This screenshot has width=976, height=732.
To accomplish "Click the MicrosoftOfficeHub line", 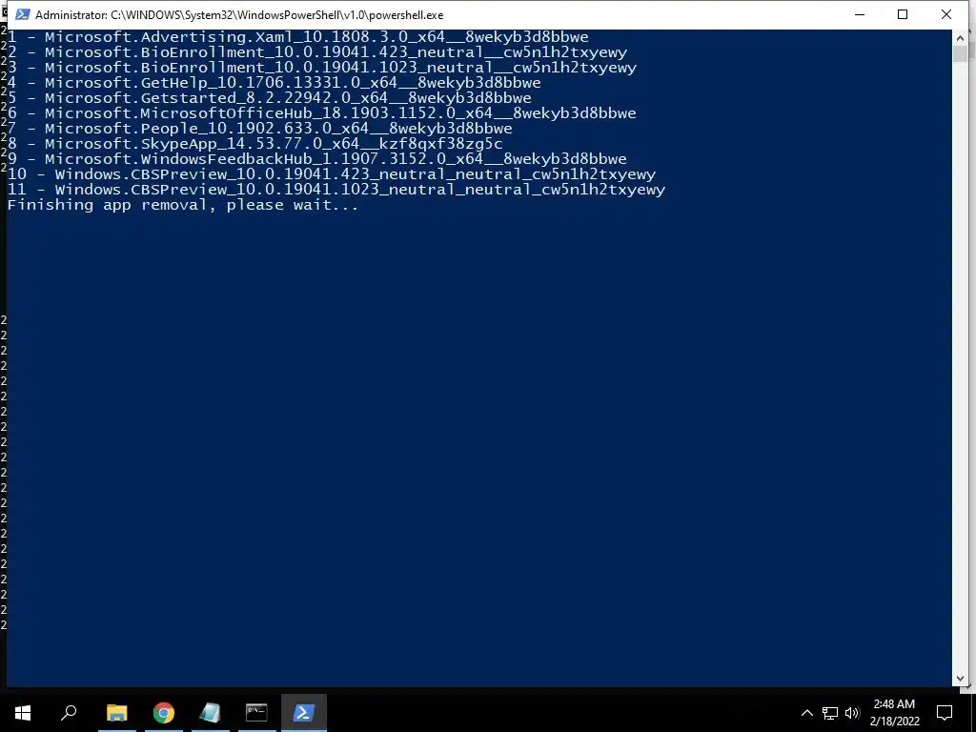I will coord(322,113).
